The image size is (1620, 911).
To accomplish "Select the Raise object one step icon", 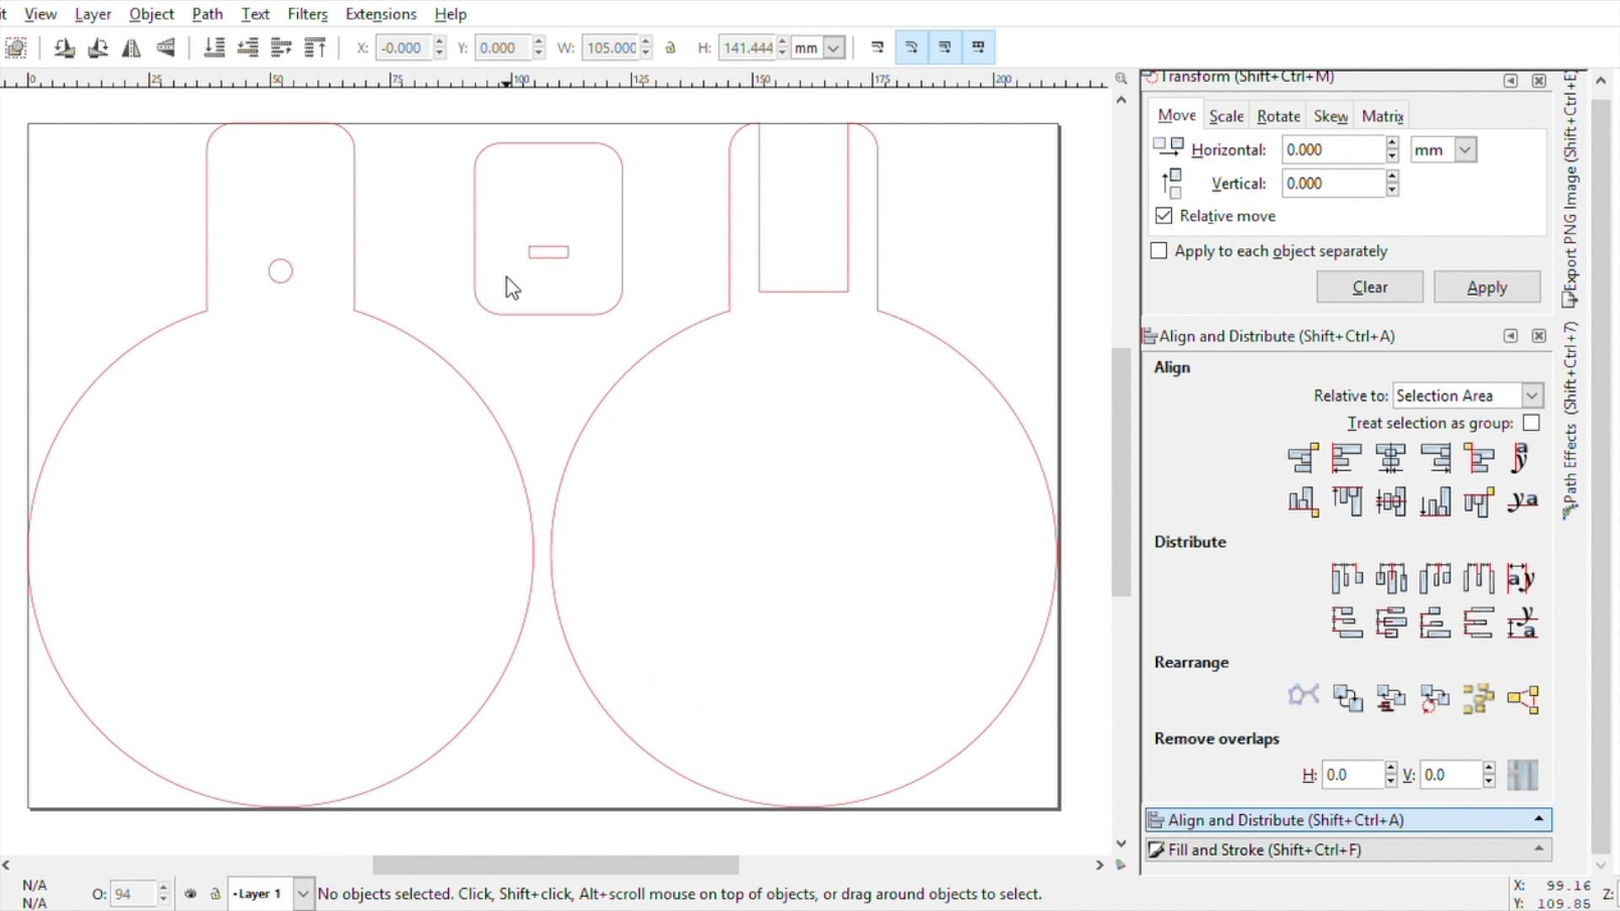I will coord(282,46).
